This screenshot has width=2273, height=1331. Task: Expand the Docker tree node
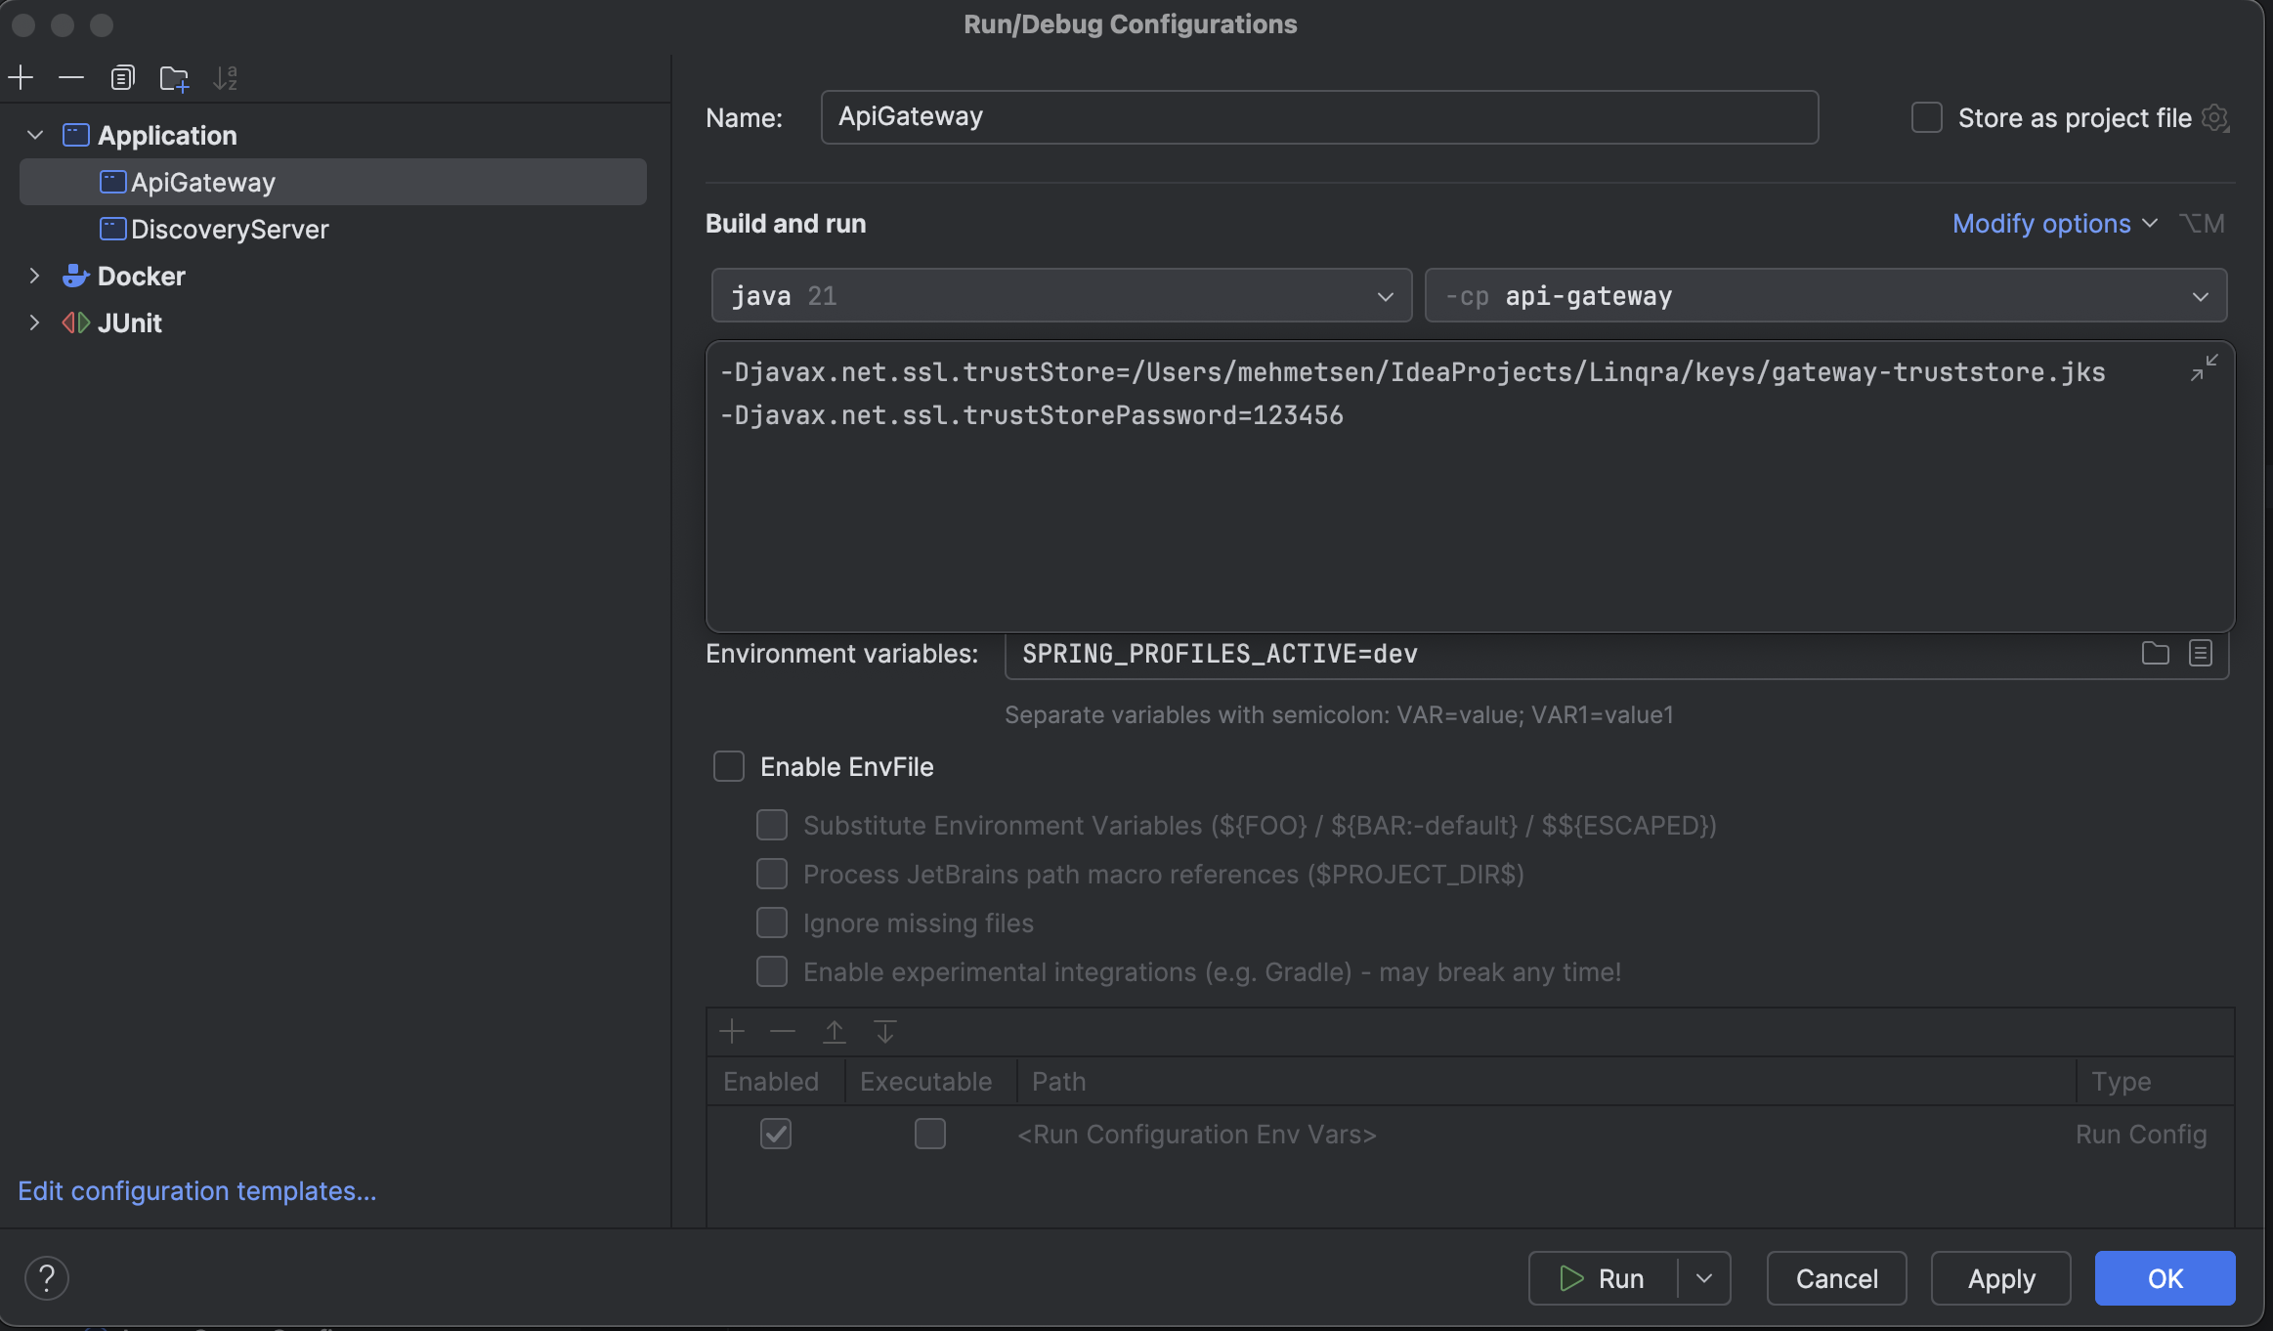[x=35, y=276]
